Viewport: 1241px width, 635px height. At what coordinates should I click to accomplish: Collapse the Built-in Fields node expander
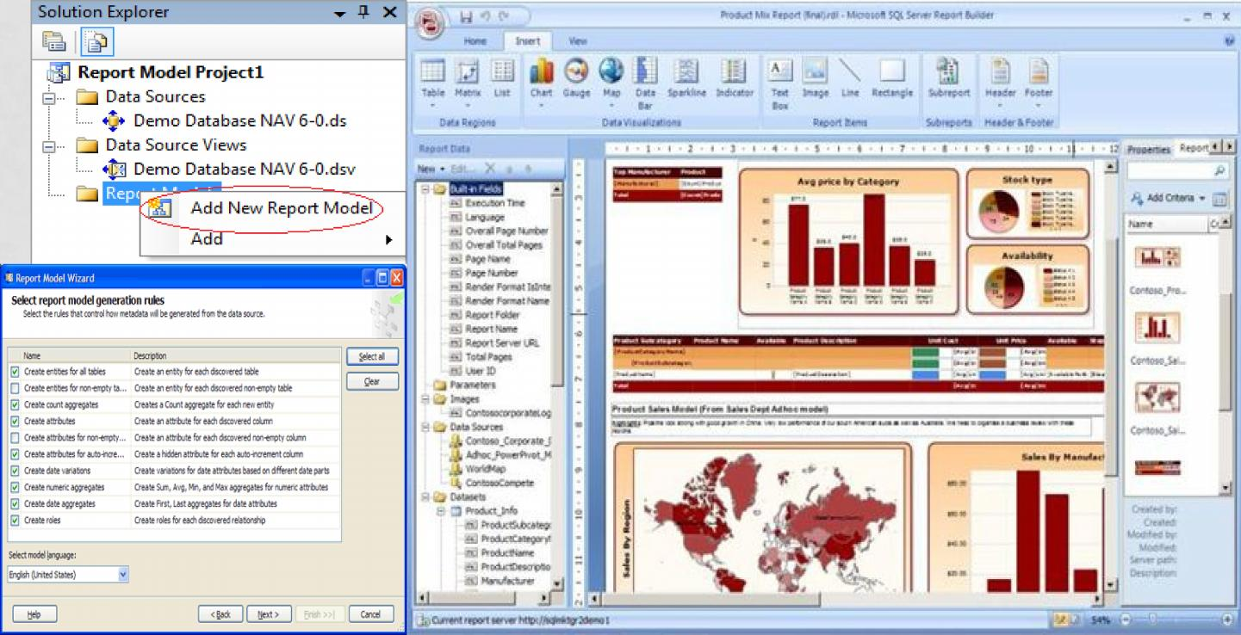pos(425,188)
